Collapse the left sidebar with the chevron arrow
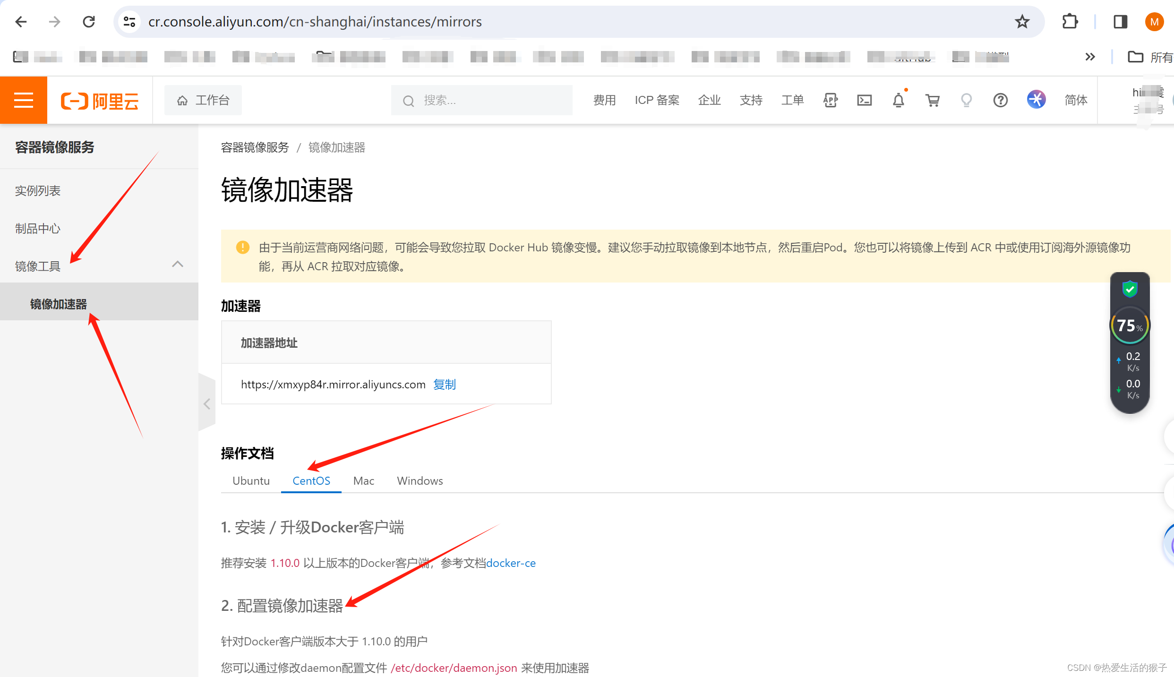 point(207,403)
